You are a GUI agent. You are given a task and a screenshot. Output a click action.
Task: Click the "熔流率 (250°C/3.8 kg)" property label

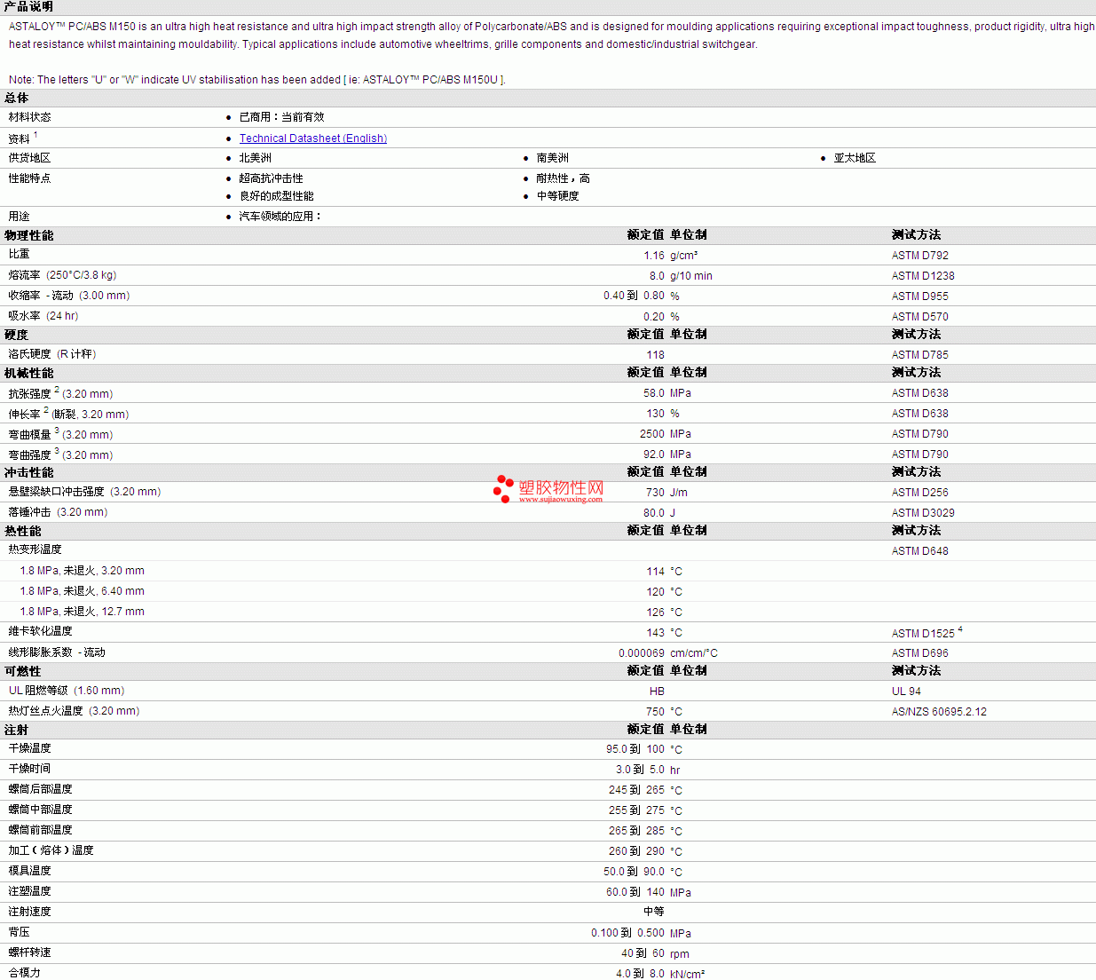coord(63,275)
